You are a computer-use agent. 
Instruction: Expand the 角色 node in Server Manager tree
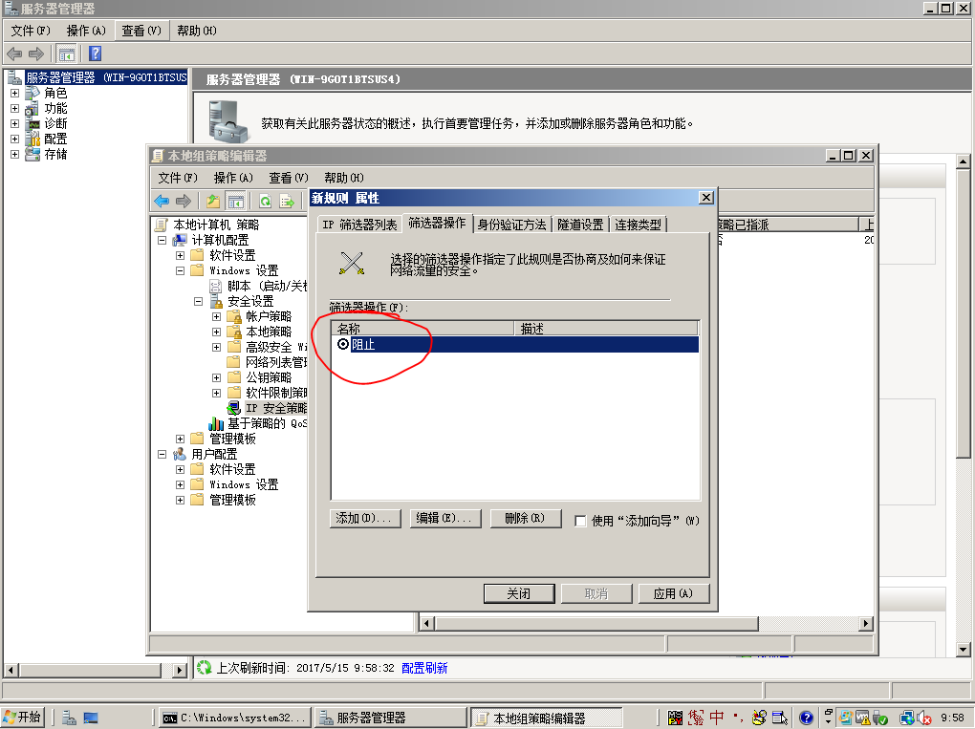click(x=14, y=94)
